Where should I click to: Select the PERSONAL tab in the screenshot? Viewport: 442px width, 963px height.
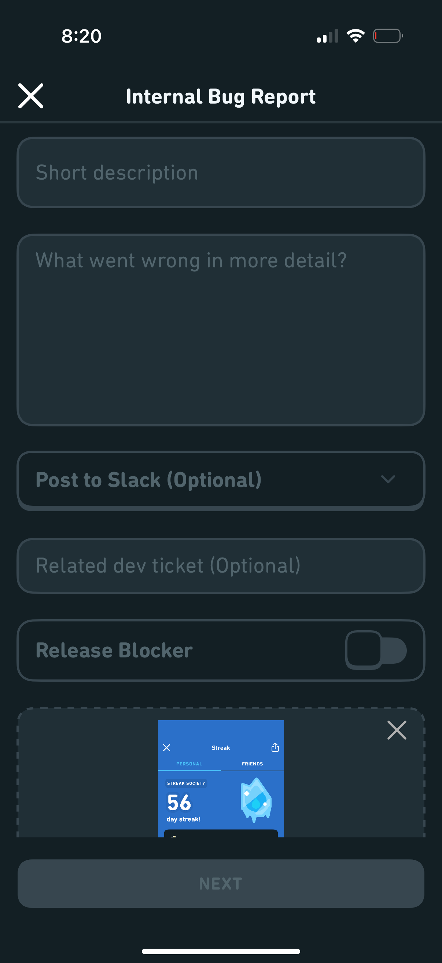coord(189,764)
